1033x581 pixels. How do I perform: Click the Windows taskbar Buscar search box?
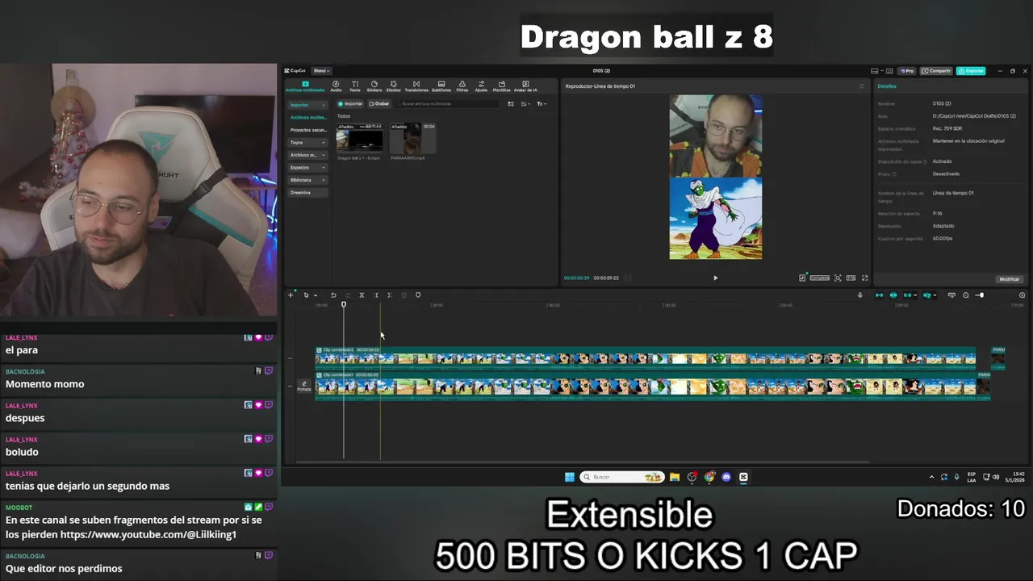(x=622, y=477)
